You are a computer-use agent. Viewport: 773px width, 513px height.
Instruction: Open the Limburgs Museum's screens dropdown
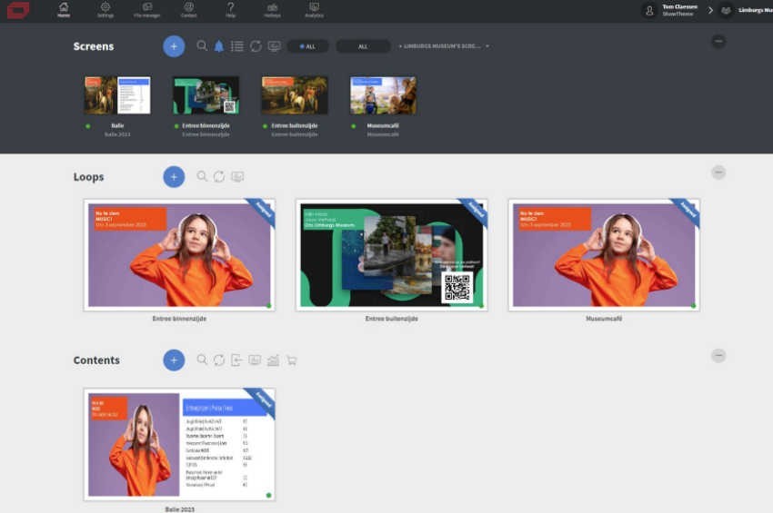(x=444, y=46)
